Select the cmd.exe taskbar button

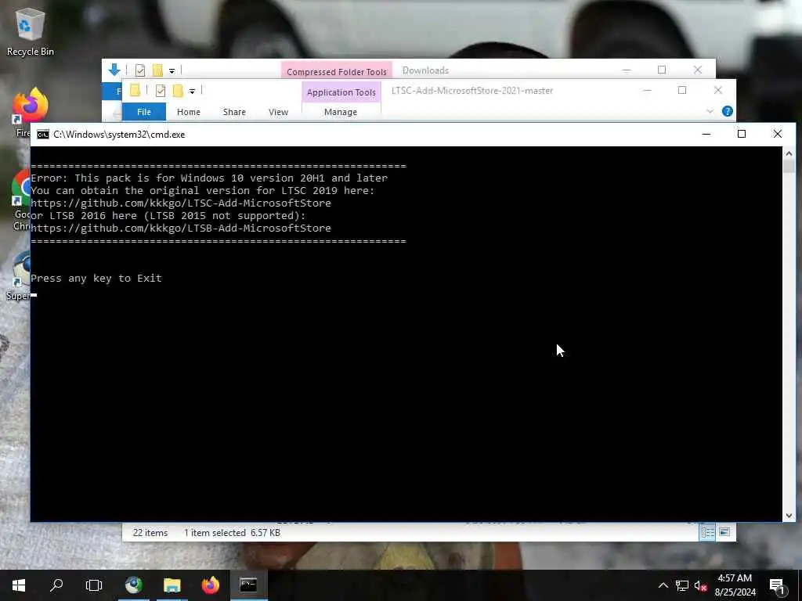[248, 585]
